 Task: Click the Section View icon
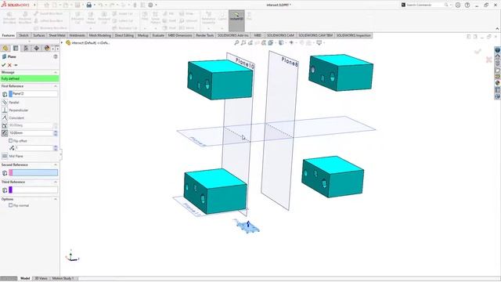pyautogui.click(x=264, y=42)
